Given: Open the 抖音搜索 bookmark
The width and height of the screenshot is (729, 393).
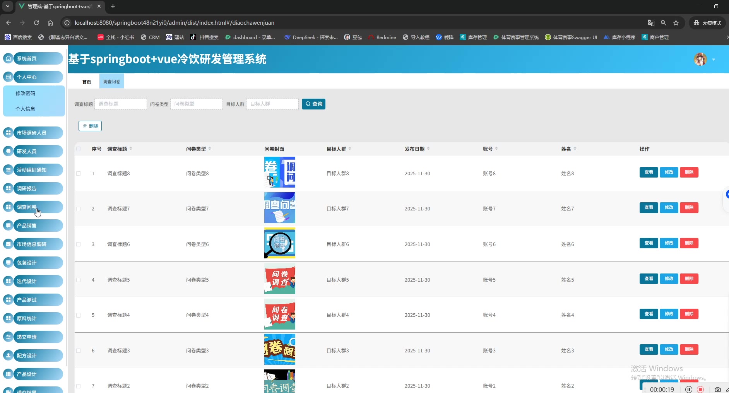Looking at the screenshot, I should pyautogui.click(x=204, y=37).
